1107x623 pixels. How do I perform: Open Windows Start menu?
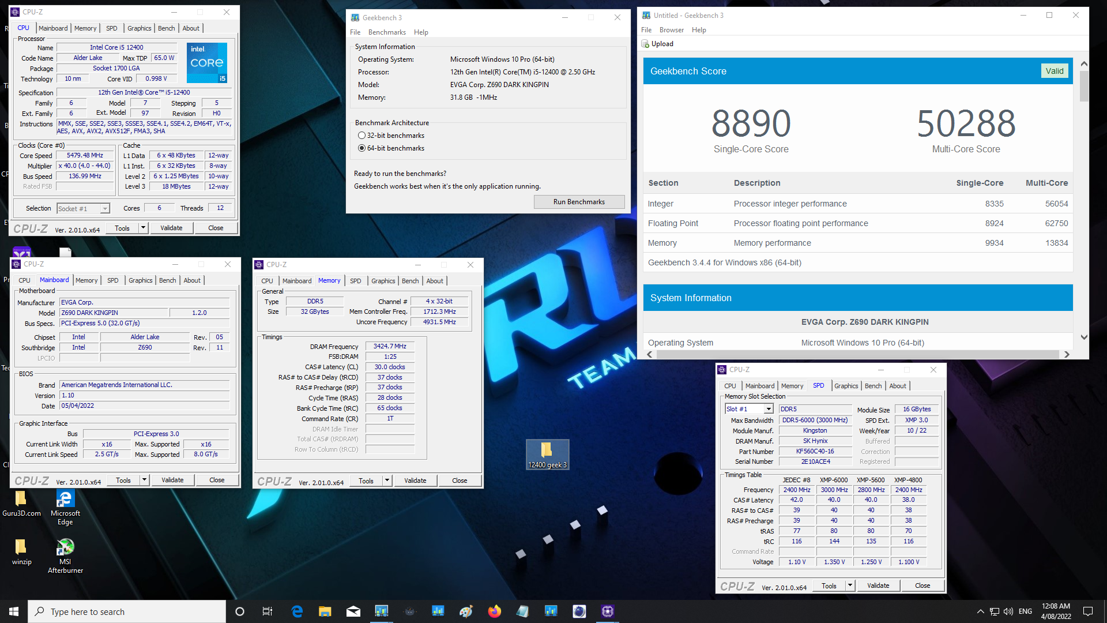click(14, 611)
